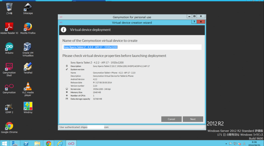Show hidden system tray icons arrow
The height and width of the screenshot is (146, 264).
point(226,144)
